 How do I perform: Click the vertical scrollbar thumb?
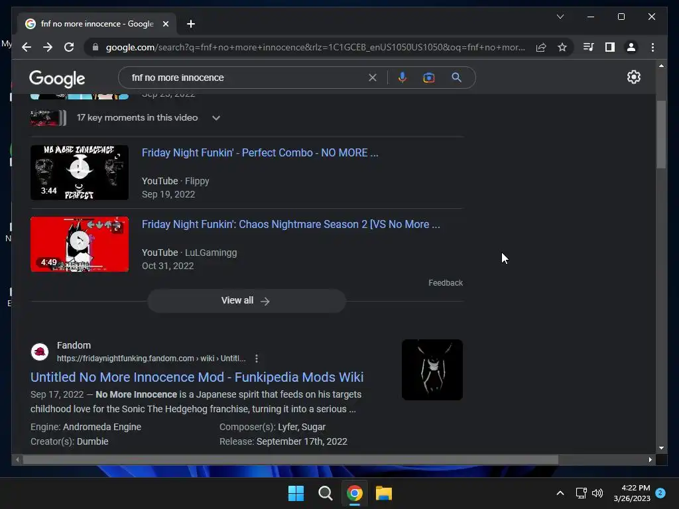(x=661, y=134)
